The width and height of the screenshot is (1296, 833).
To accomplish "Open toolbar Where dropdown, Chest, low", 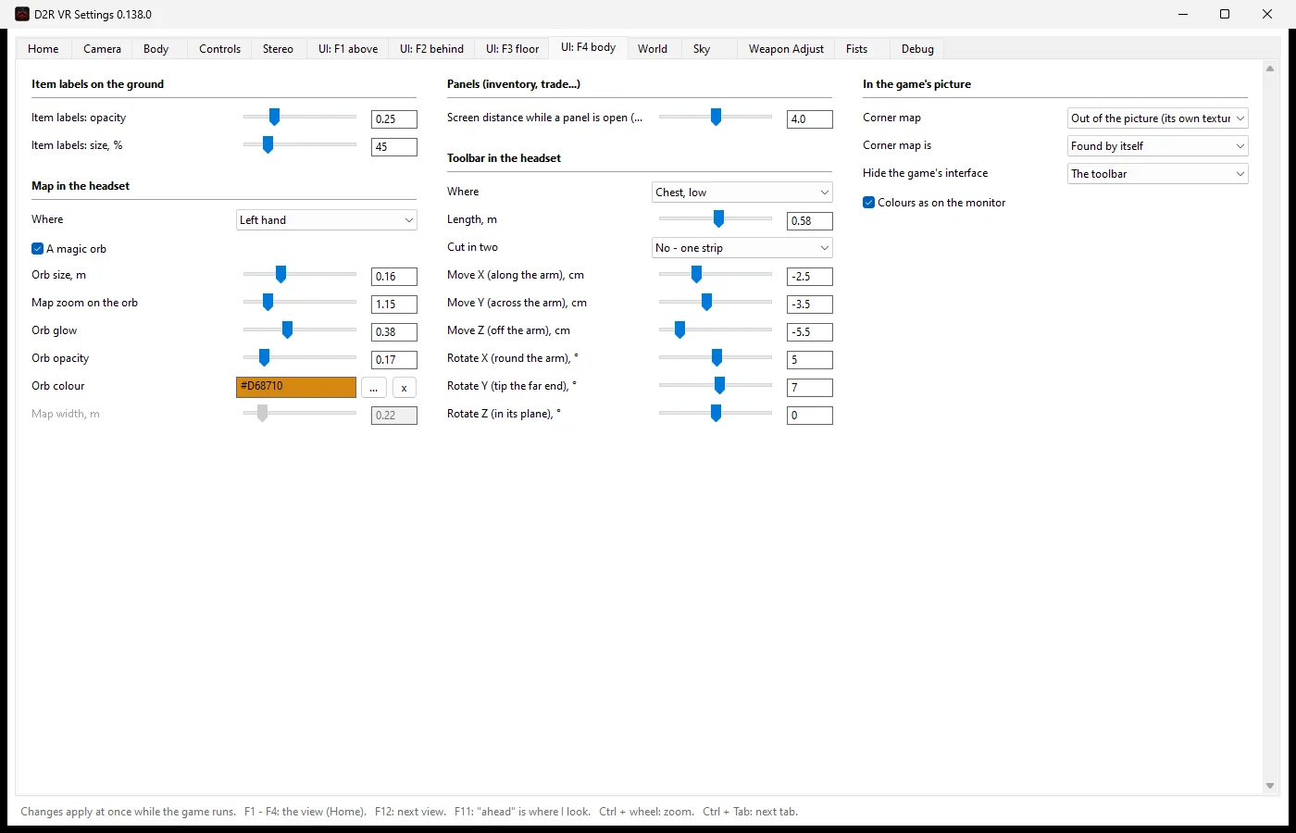I will click(x=742, y=193).
